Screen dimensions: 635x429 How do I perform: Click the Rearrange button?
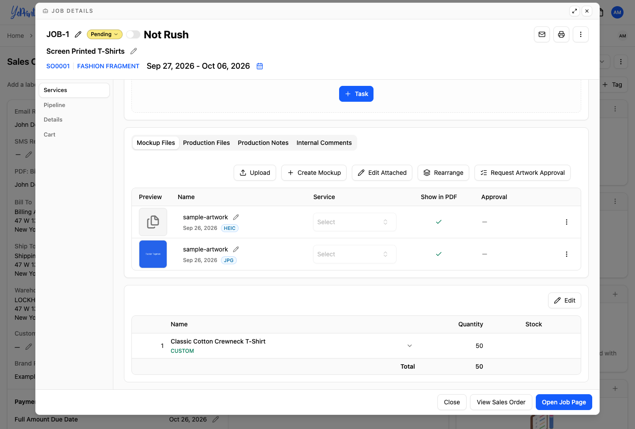(443, 173)
